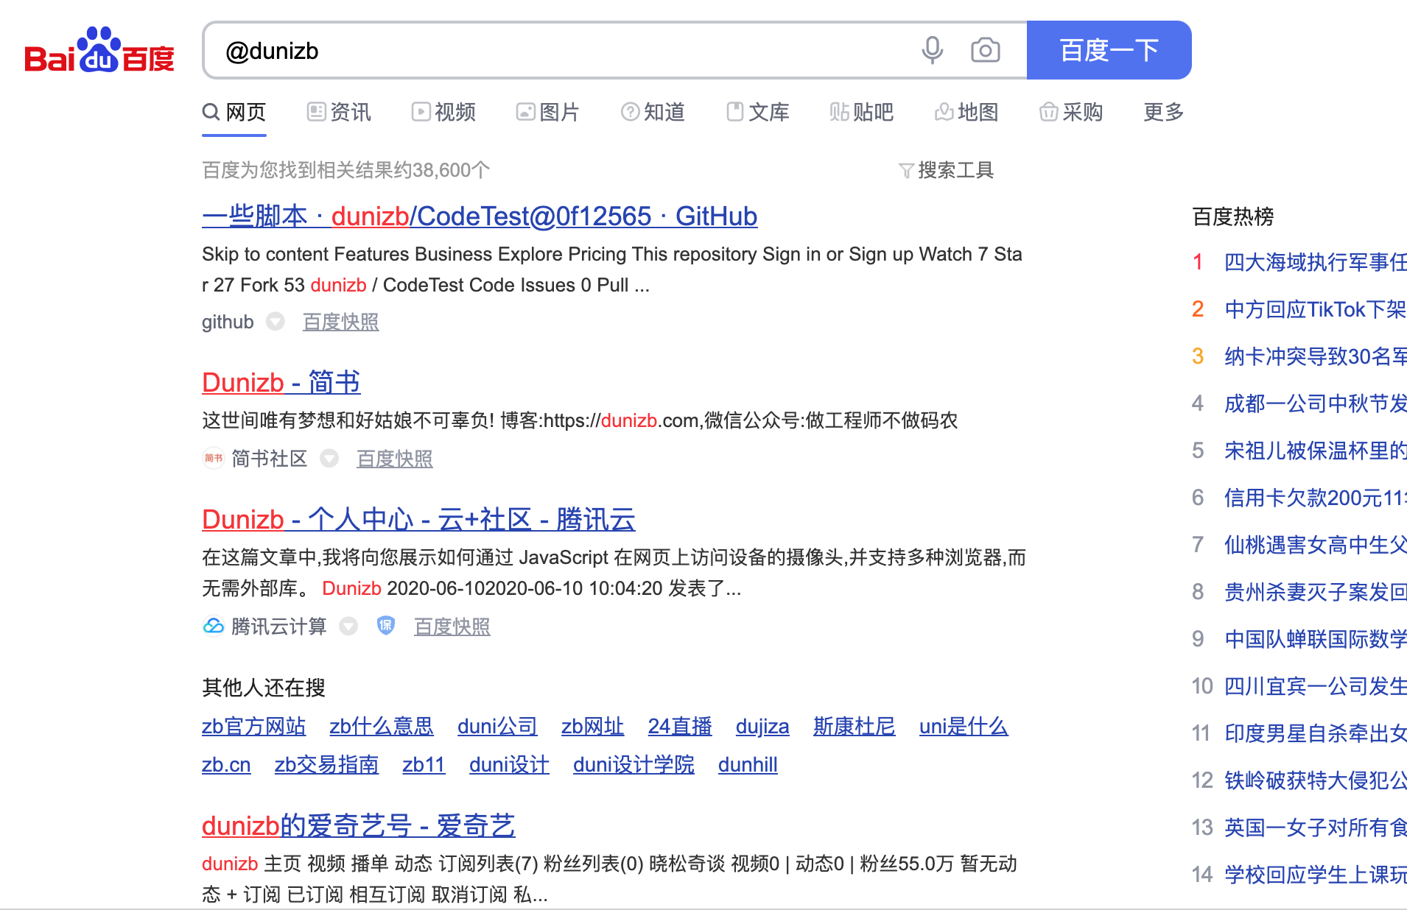
Task: Open the Dunizb - 简书 result
Action: coord(281,383)
